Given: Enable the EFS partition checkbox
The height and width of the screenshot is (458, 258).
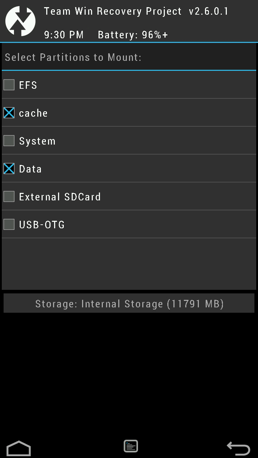Looking at the screenshot, I should point(9,85).
